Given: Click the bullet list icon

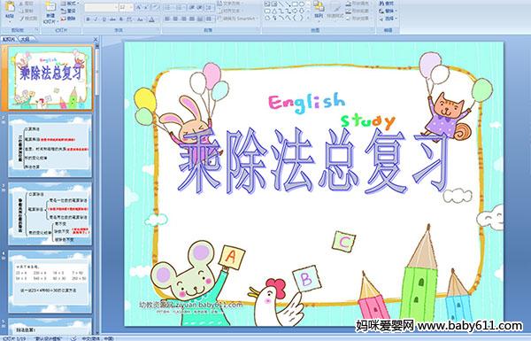Looking at the screenshot, I should point(169,7).
